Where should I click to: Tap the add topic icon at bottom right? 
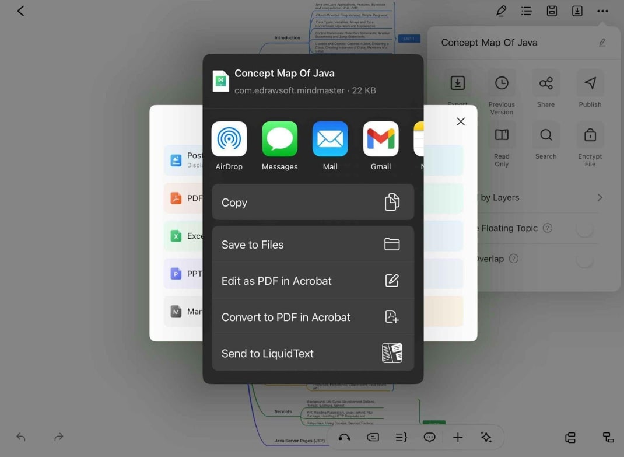click(570, 438)
